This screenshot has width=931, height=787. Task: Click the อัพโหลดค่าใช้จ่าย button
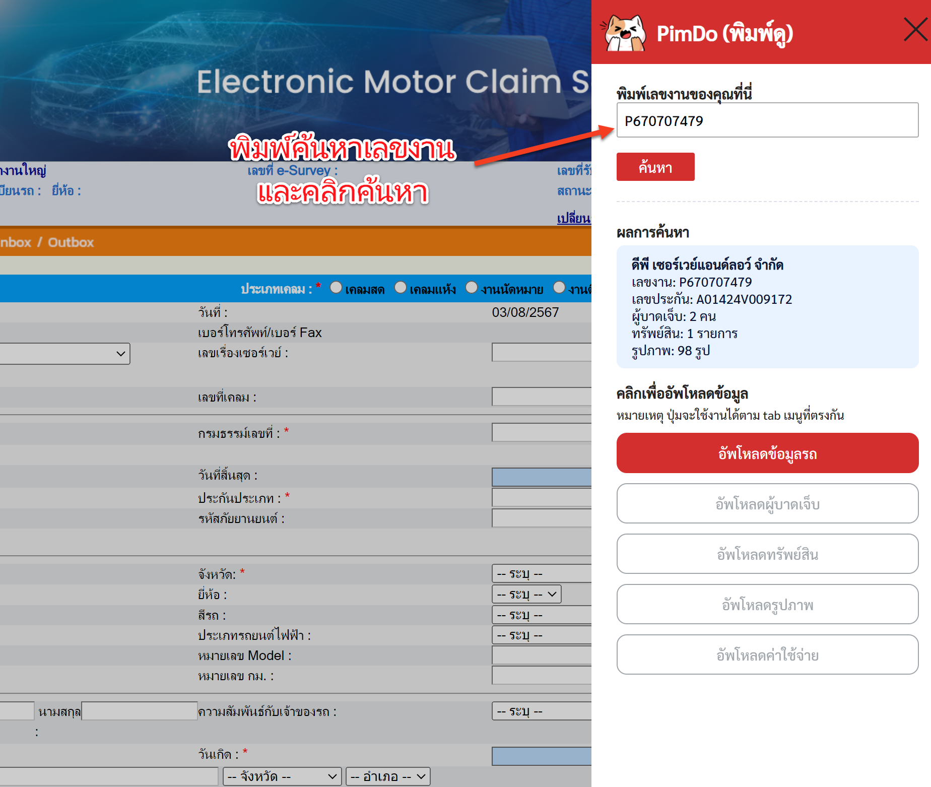(x=767, y=655)
